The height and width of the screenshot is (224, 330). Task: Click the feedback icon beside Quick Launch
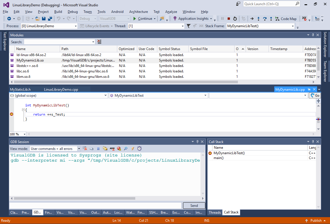pyautogui.click(x=238, y=4)
